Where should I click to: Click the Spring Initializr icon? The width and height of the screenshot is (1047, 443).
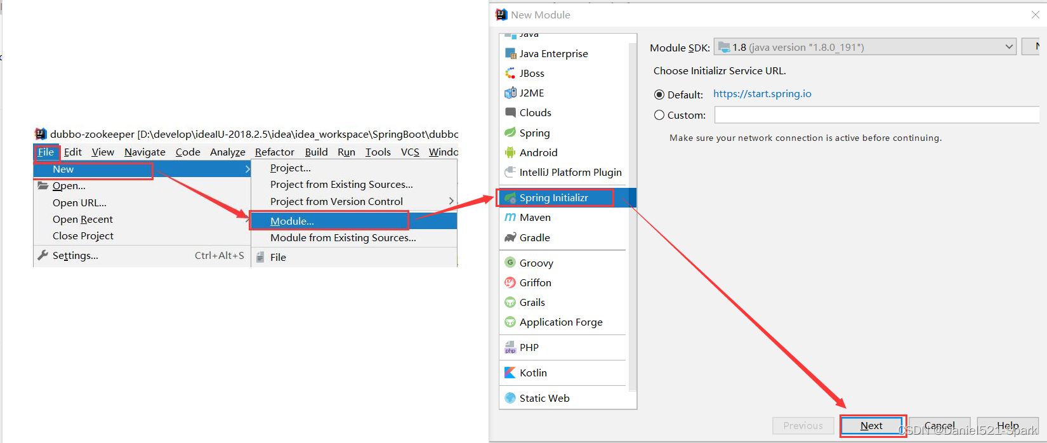click(x=510, y=198)
